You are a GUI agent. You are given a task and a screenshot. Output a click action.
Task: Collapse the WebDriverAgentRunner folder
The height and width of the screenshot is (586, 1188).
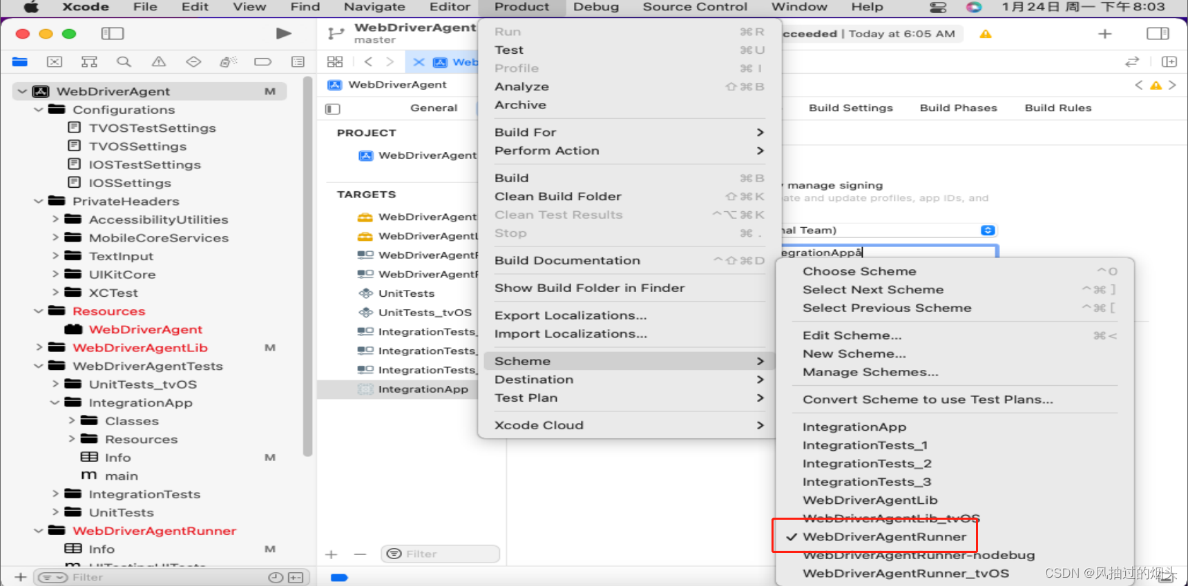tap(39, 531)
